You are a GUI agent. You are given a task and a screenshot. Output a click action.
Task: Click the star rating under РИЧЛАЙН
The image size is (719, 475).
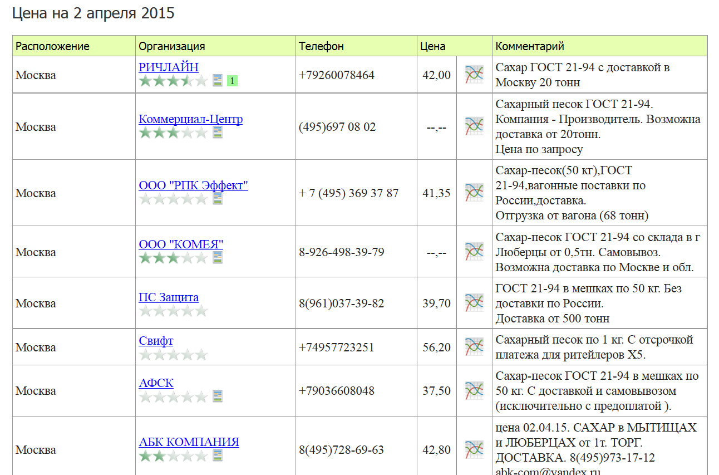(x=173, y=81)
